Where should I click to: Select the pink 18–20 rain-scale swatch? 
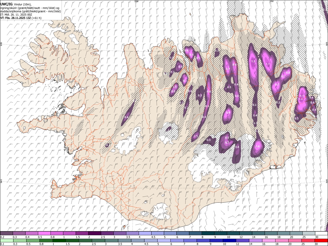click(x=282, y=240)
